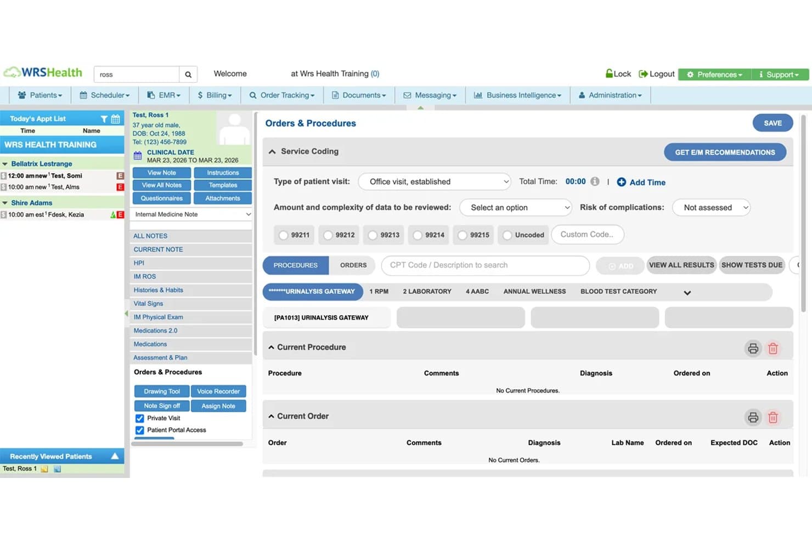This screenshot has height=541, width=812.
Task: Print the Current Order list
Action: click(753, 418)
